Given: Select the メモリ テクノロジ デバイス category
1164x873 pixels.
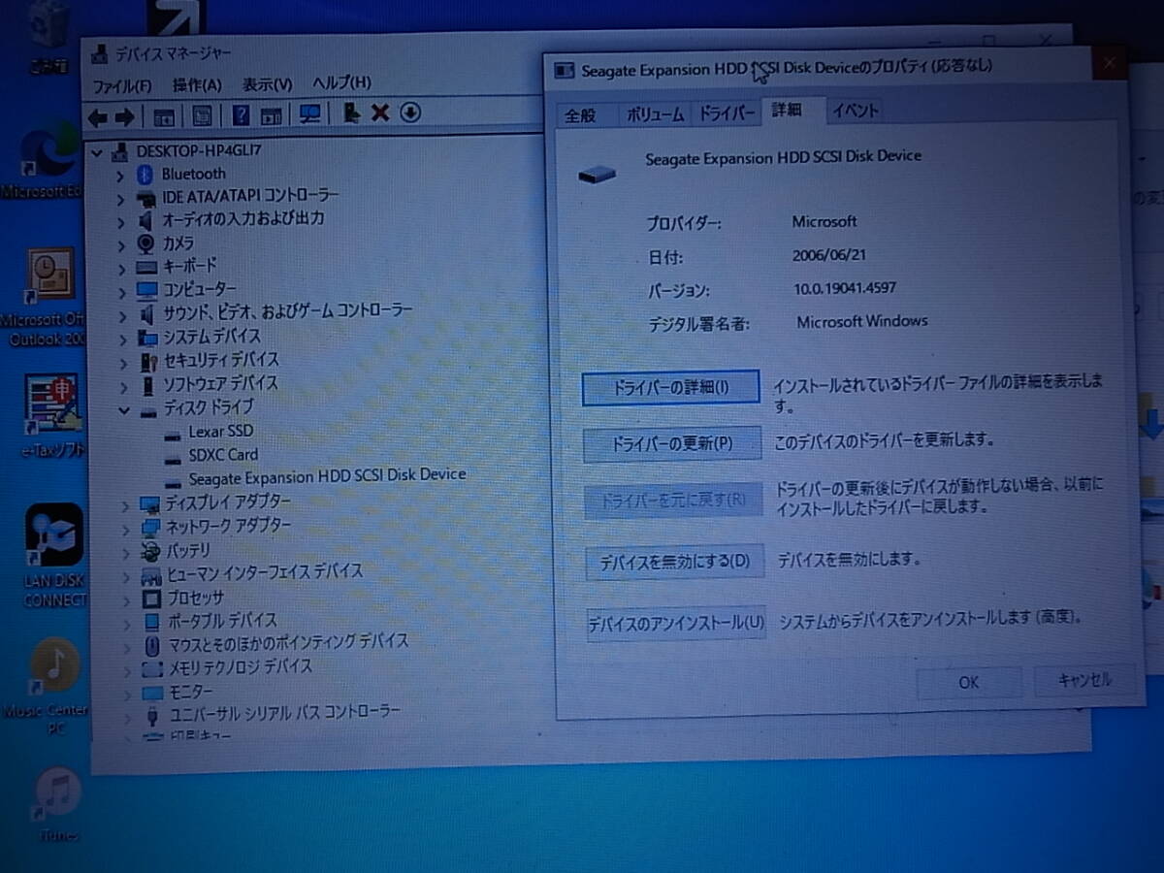Looking at the screenshot, I should coord(241,667).
